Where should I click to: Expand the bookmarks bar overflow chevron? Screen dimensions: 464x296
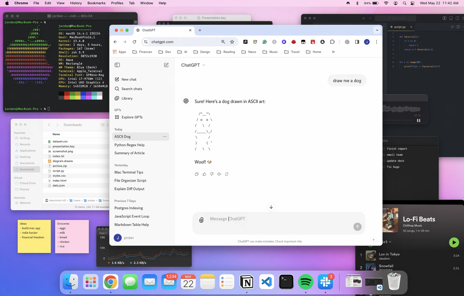[x=333, y=52]
